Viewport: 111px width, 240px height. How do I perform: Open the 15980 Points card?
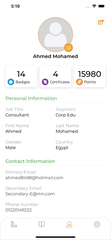[x=90, y=77]
